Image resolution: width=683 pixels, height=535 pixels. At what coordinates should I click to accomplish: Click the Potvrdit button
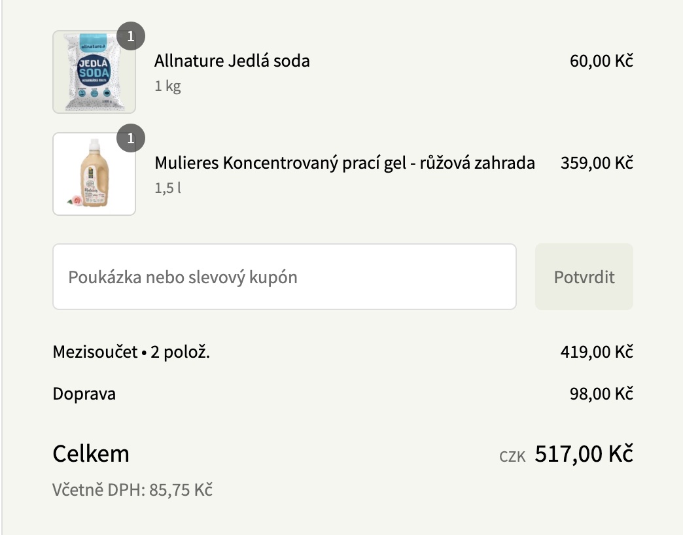584,277
